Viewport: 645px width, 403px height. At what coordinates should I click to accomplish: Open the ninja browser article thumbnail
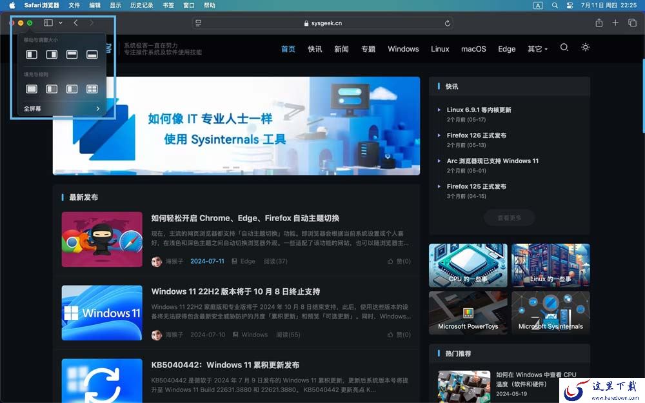pos(102,239)
